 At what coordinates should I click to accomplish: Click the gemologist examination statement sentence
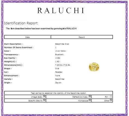[41, 28]
